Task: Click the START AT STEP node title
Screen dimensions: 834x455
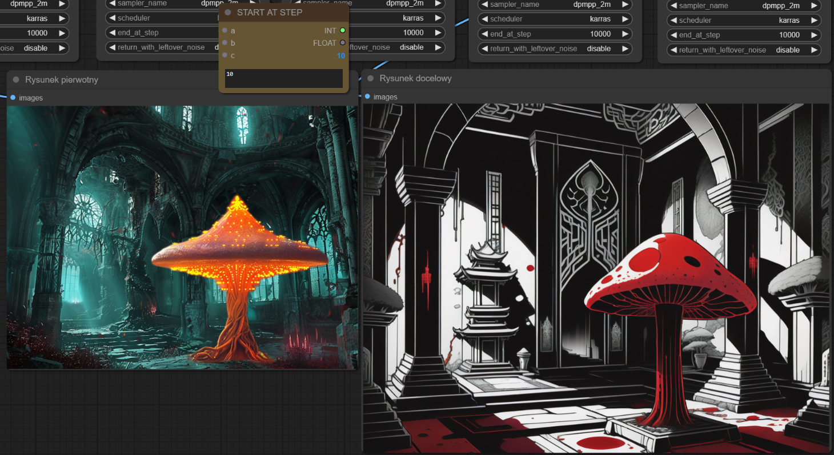Action: coord(270,13)
